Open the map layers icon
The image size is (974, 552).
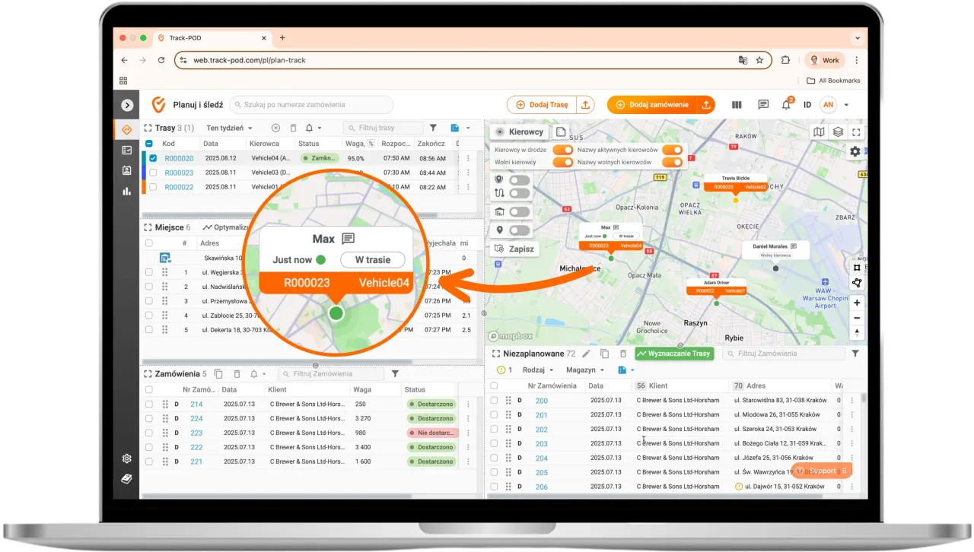click(x=838, y=132)
